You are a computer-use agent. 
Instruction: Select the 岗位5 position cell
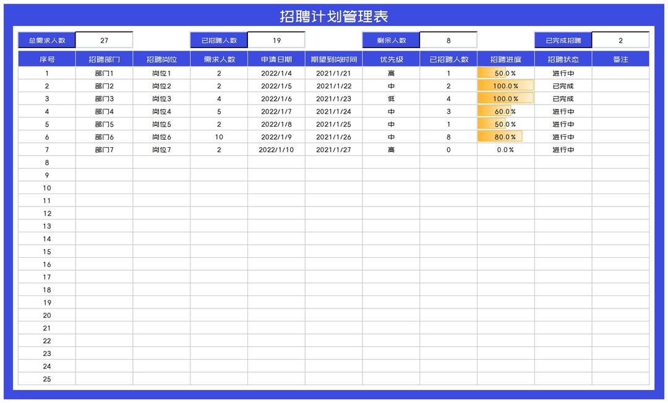[x=161, y=124]
